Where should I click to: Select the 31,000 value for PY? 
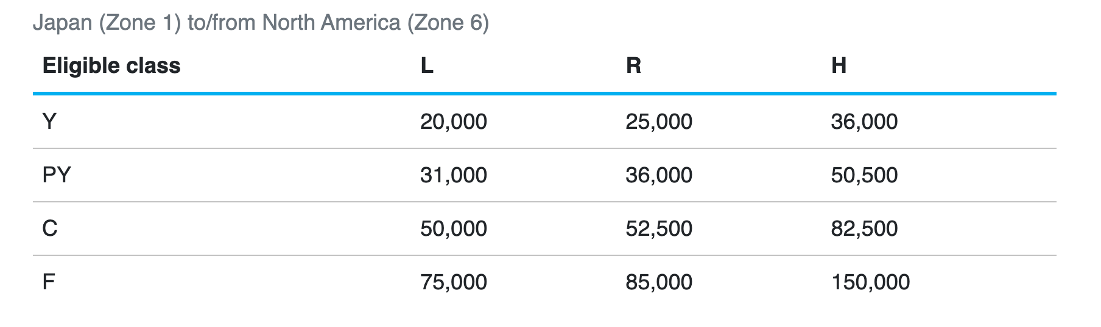(x=453, y=175)
